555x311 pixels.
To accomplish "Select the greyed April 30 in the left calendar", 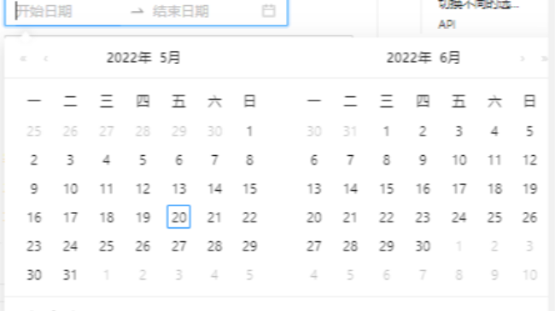I will pos(214,131).
